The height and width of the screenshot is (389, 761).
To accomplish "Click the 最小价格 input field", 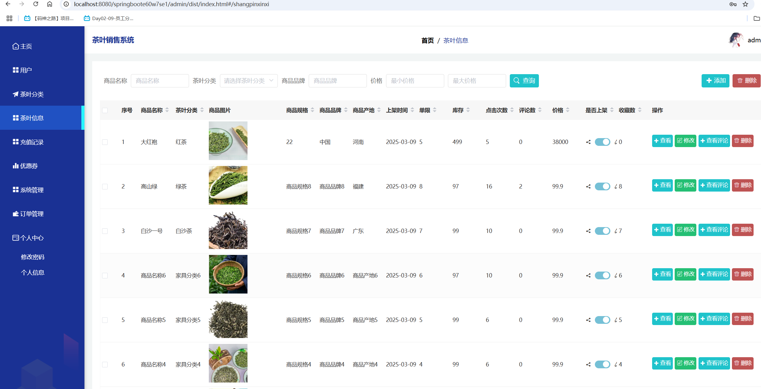I will coord(415,81).
